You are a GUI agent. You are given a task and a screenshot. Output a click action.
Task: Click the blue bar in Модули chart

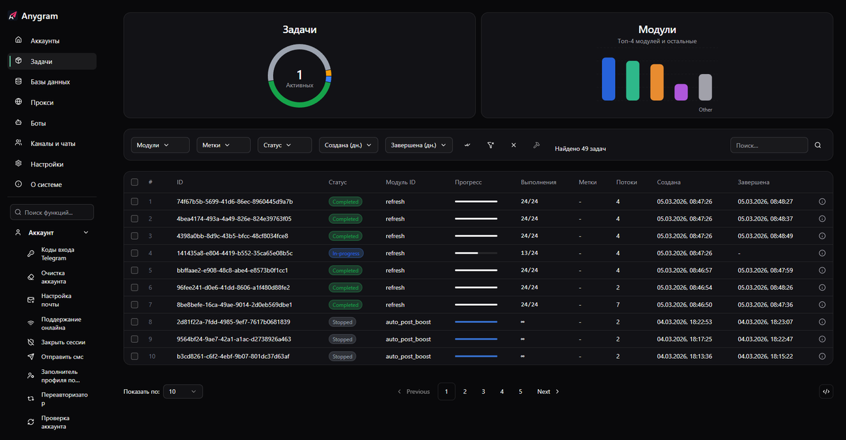(609, 79)
